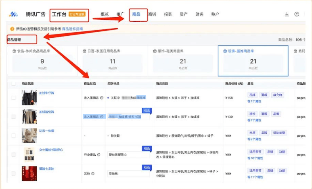Viewport: 312px width, 189px height.
Task: Check the box for 脚踏七星袜 row
Action: tap(14, 174)
